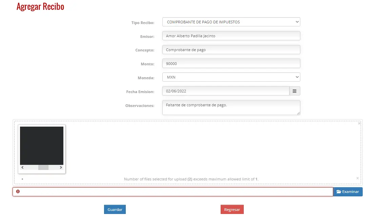Click the empty file path input box
The width and height of the screenshot is (381, 218).
click(x=173, y=192)
